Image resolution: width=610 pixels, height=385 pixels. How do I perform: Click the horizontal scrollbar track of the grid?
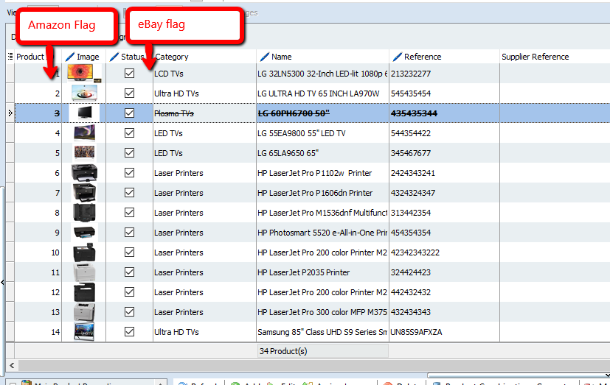(x=313, y=365)
